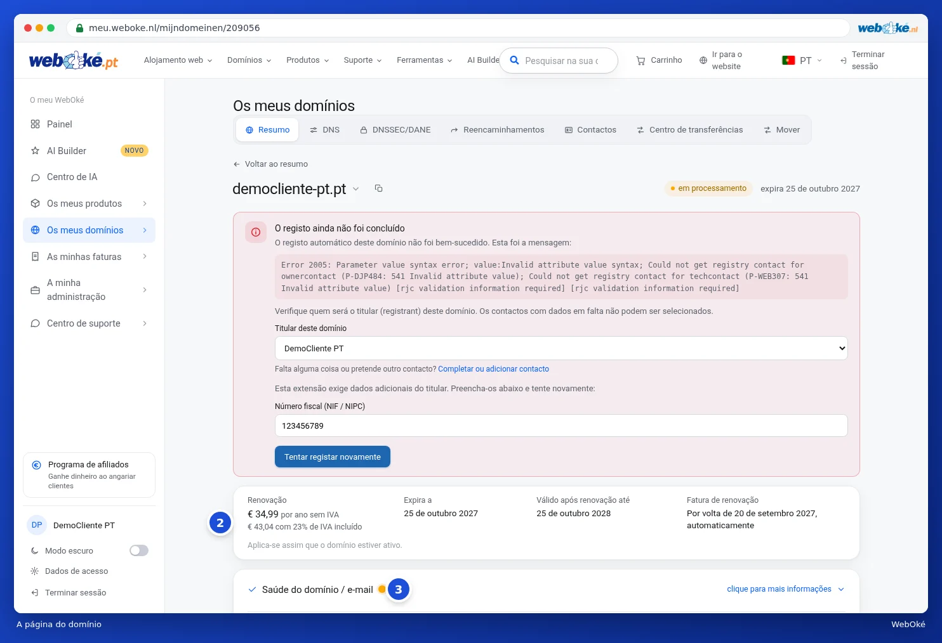The height and width of the screenshot is (643, 942).
Task: Open the Mover tab
Action: (x=781, y=130)
